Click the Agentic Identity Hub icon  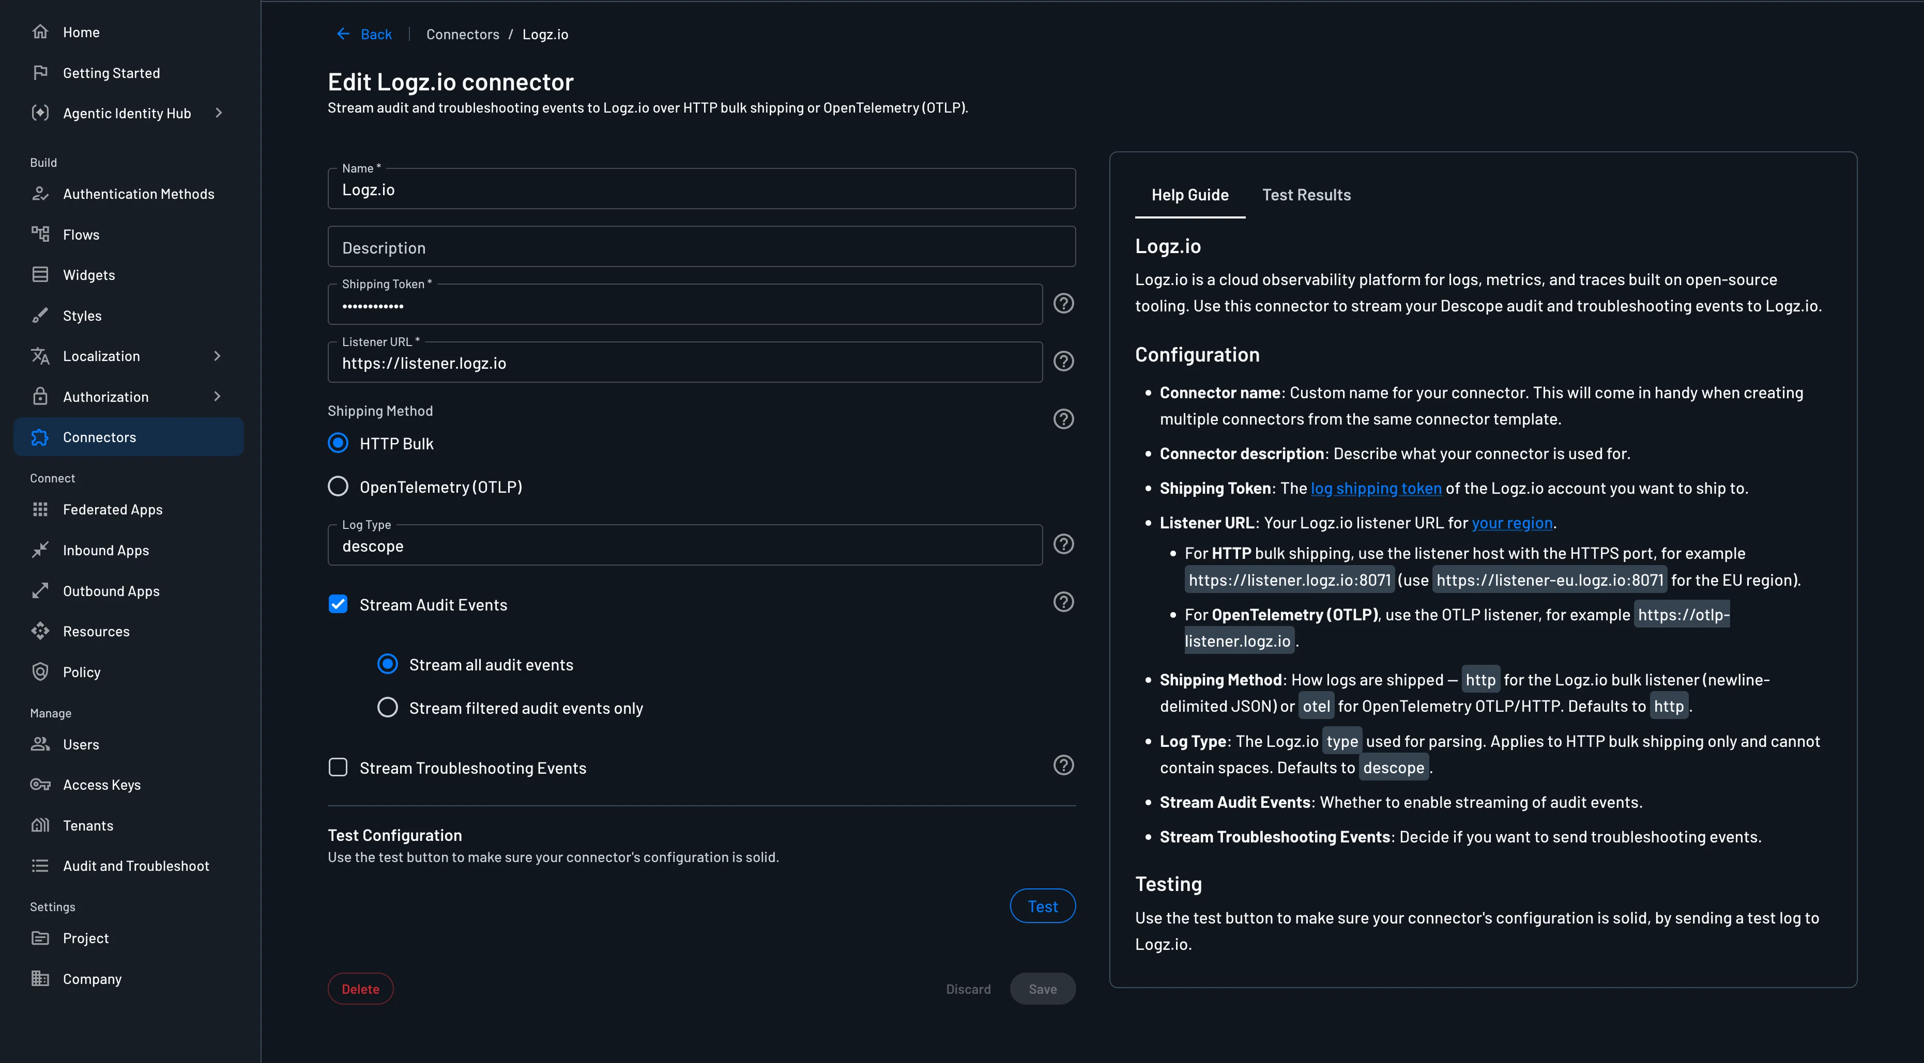40,113
